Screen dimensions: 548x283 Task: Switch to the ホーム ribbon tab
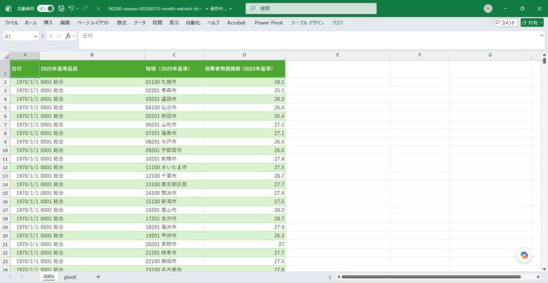point(31,22)
